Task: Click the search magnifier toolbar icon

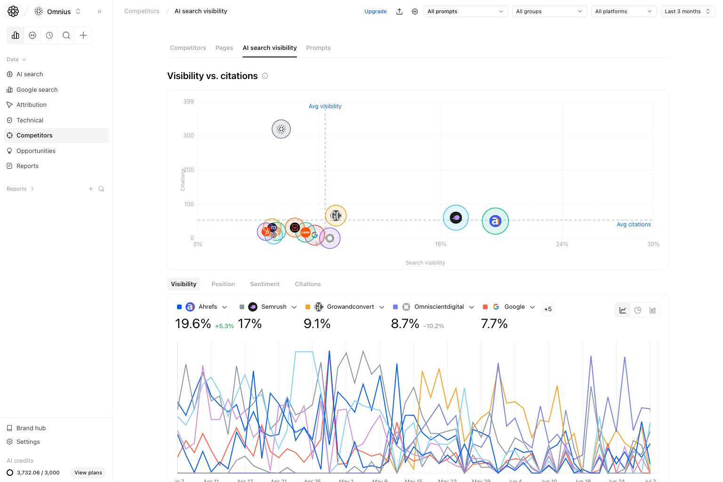Action: (x=66, y=35)
